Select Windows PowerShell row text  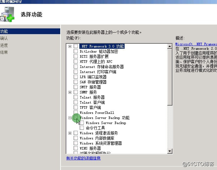pos(97,113)
